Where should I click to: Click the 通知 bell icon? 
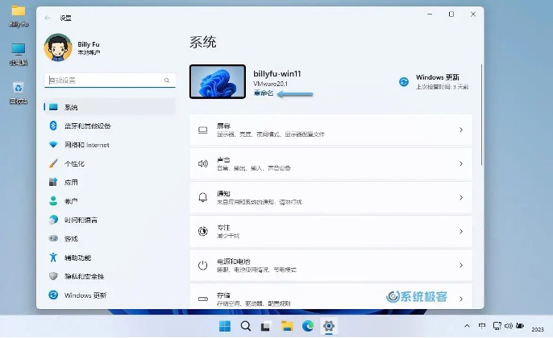pos(203,197)
